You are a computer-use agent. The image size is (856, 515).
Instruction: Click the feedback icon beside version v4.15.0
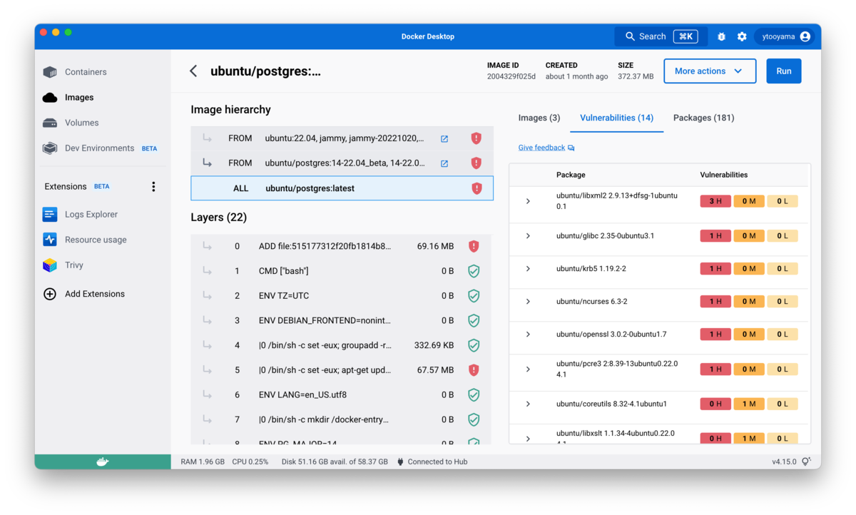(x=806, y=462)
